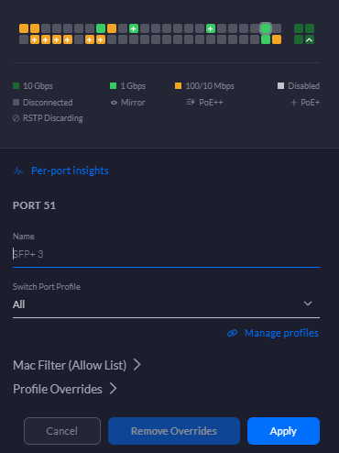
Task: Select the top-left dark green SFP+ port
Action: [x=299, y=28]
